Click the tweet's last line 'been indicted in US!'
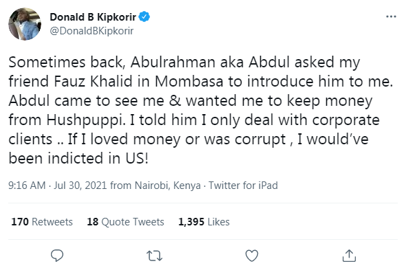Viewport: 406px width, 268px height. pos(78,158)
